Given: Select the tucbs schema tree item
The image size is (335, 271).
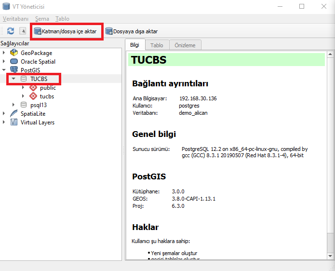Looking at the screenshot, I should 47,96.
